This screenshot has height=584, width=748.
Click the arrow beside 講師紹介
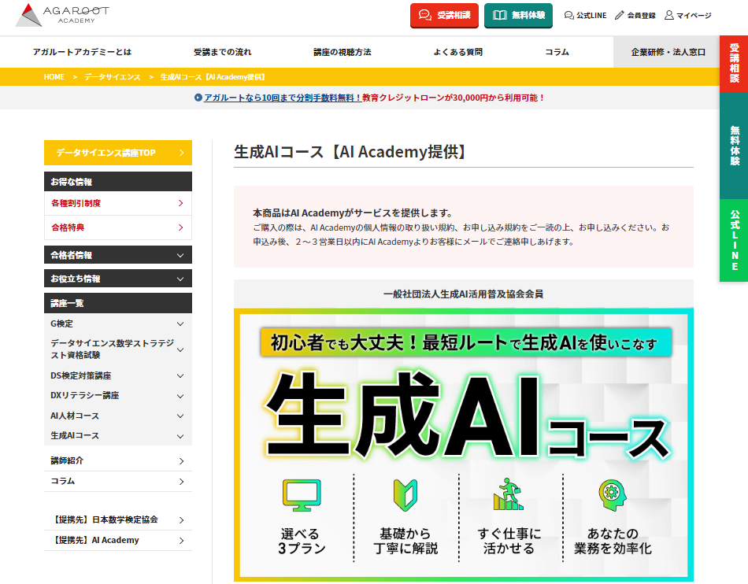(x=181, y=461)
